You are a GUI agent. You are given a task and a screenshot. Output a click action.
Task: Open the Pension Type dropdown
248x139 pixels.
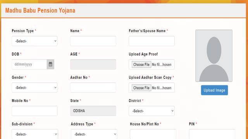(x=34, y=41)
